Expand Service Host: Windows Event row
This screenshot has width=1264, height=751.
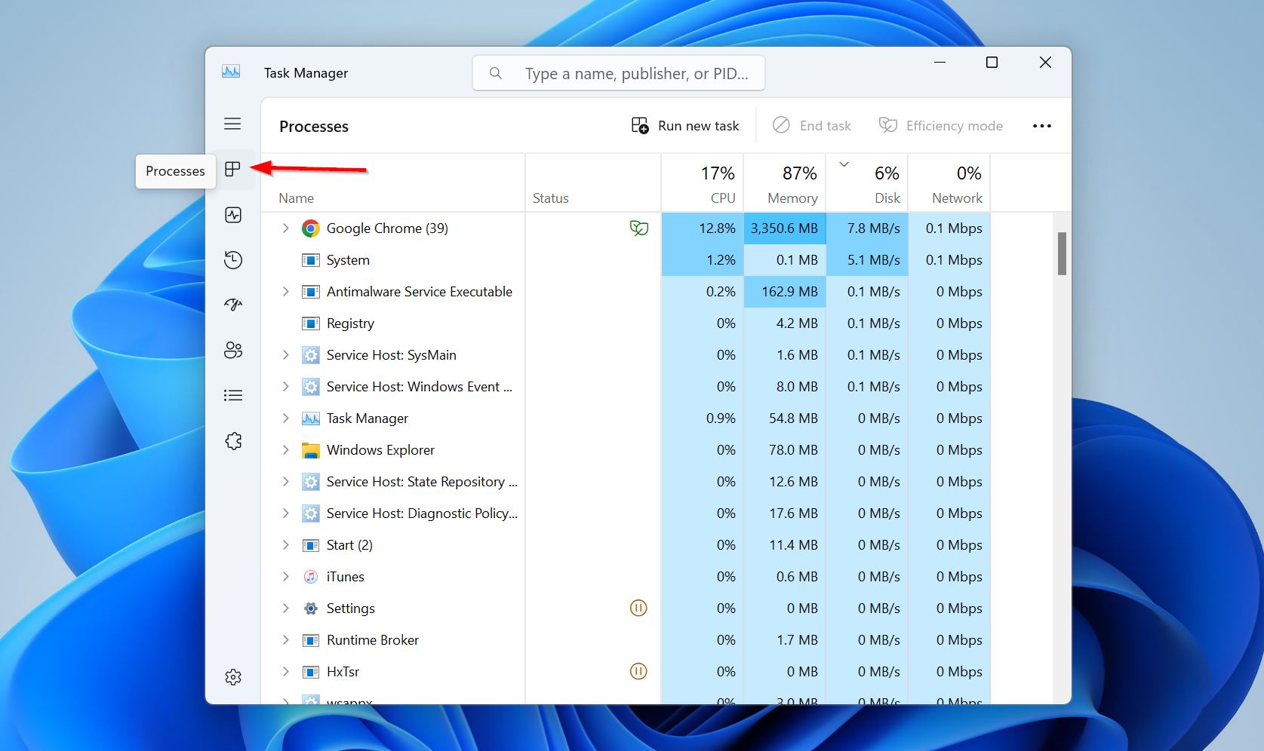tap(285, 386)
